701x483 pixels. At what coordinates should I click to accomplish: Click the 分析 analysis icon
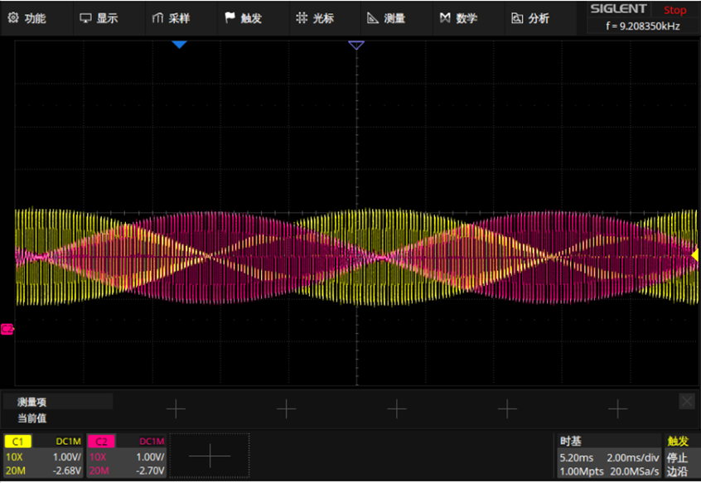517,18
